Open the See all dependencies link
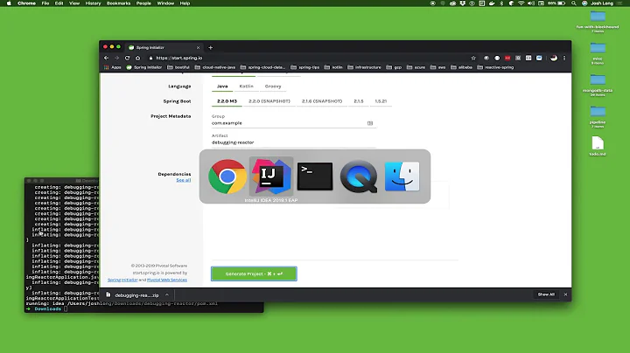 (184, 180)
